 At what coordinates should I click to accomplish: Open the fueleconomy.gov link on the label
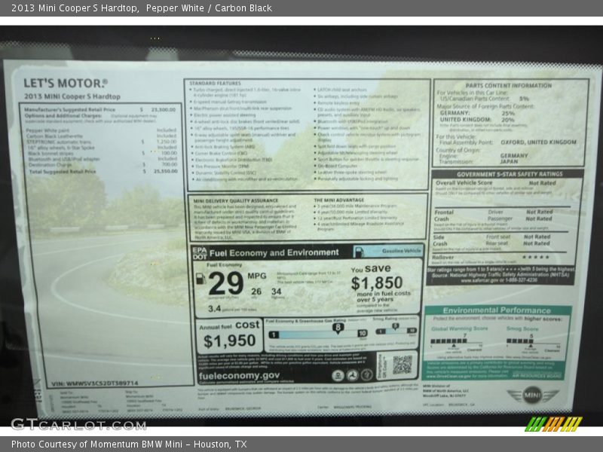click(239, 375)
